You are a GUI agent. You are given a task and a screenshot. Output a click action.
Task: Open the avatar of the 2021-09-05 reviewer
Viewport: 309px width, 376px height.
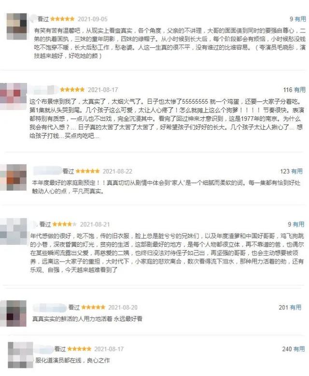pyautogui.click(x=17, y=27)
